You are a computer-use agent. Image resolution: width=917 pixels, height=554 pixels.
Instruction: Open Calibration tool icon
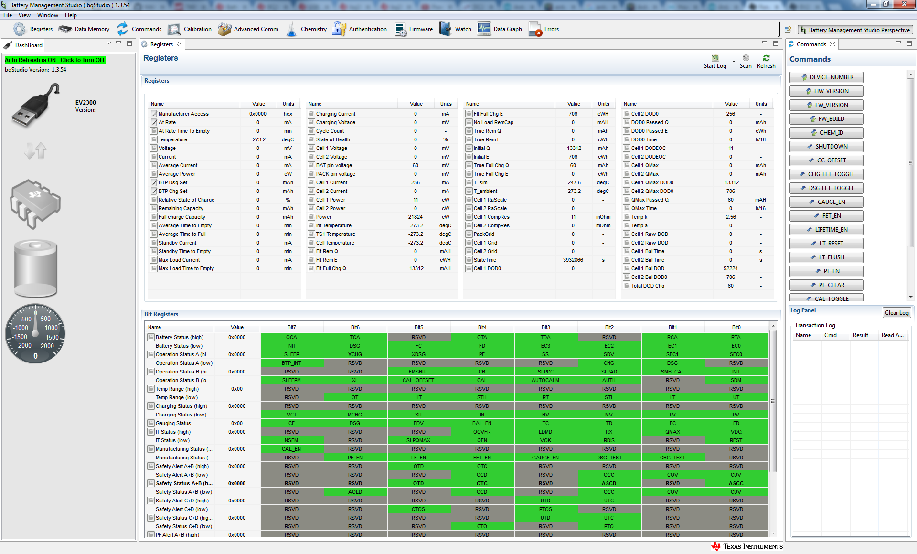coord(174,29)
